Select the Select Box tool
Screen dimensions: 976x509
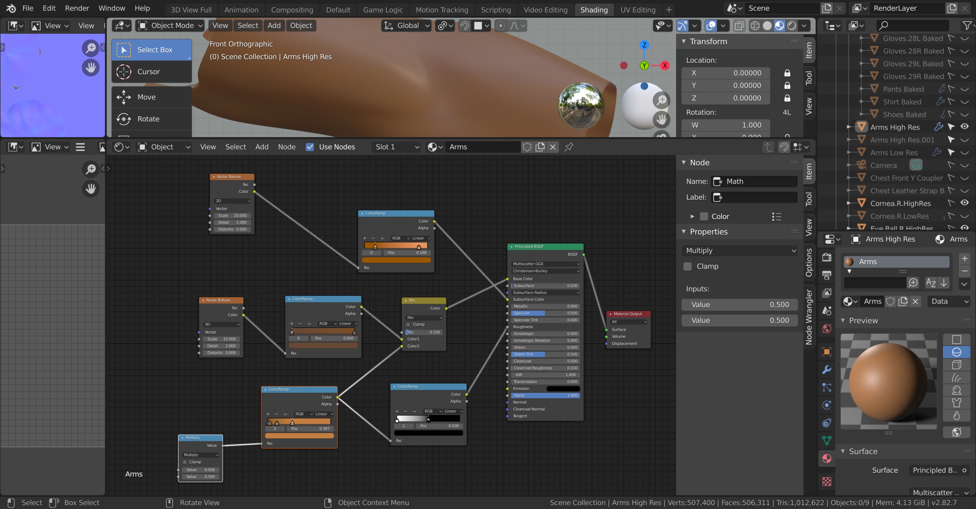(151, 50)
